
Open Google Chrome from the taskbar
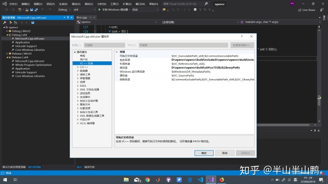pyautogui.click(x=148, y=179)
